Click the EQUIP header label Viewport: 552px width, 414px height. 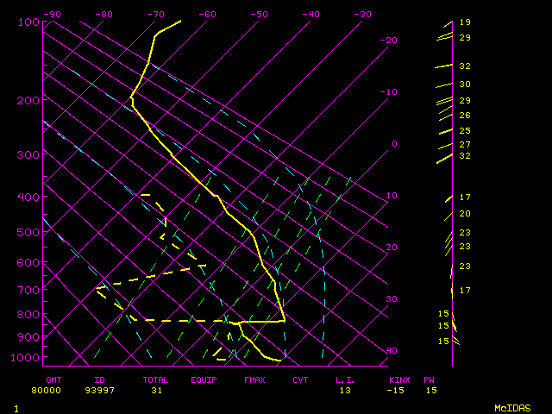(204, 379)
